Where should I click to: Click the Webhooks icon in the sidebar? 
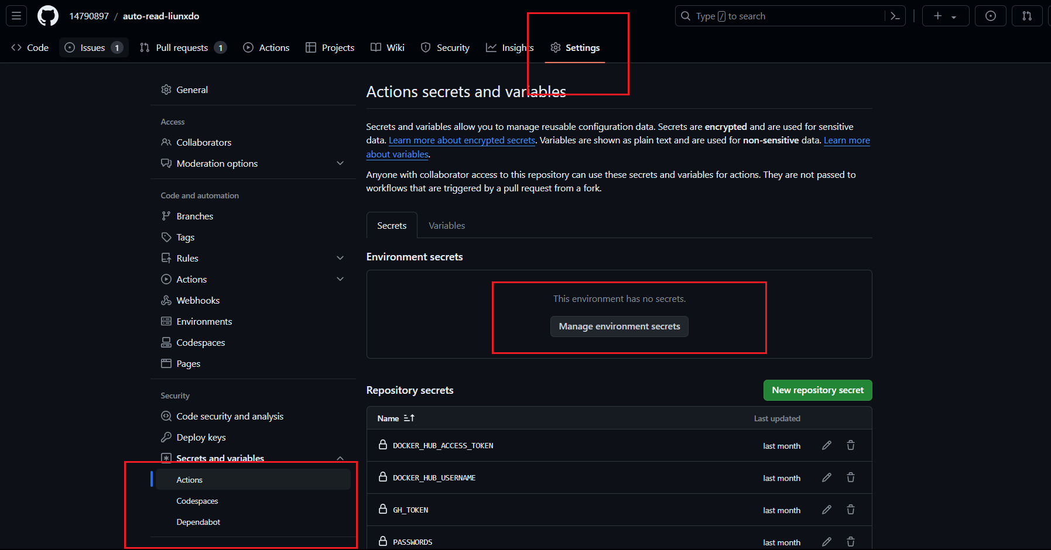click(166, 300)
